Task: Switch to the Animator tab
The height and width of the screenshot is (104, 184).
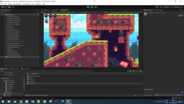Action: pyautogui.click(x=45, y=10)
